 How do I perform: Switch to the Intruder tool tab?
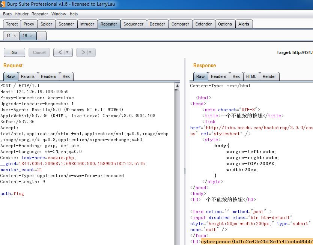click(87, 24)
